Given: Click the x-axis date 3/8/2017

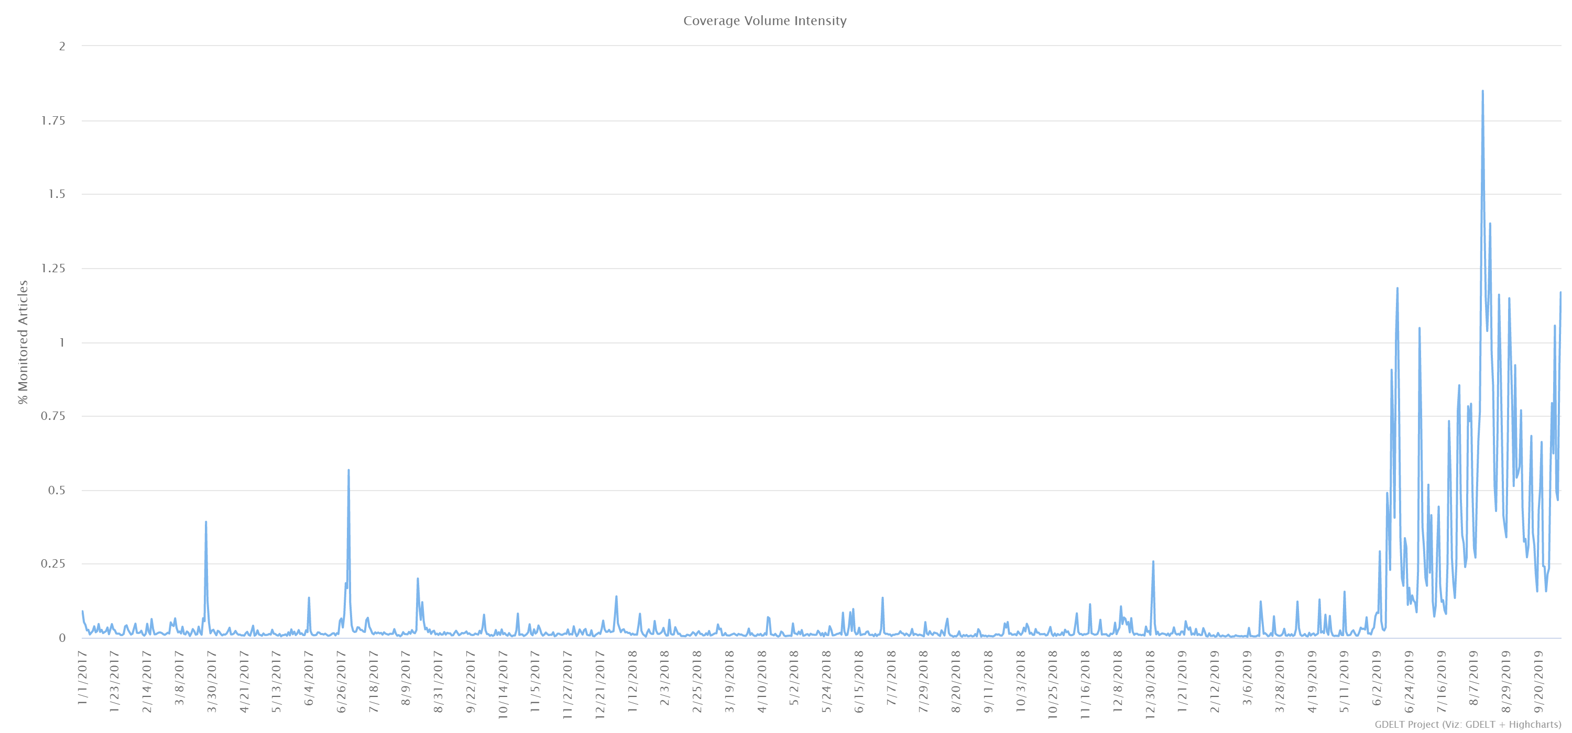Looking at the screenshot, I should tap(180, 677).
